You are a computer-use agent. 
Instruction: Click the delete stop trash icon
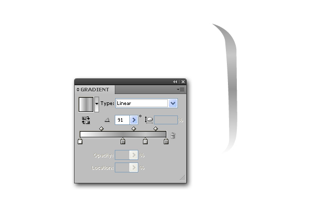173,135
